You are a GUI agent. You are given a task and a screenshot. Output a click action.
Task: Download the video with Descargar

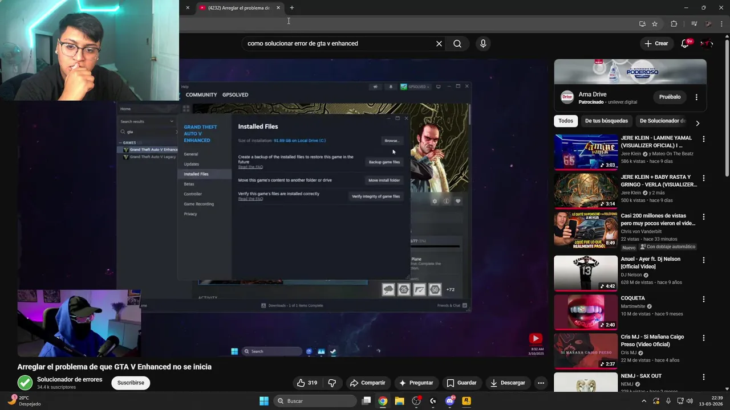[508, 383]
